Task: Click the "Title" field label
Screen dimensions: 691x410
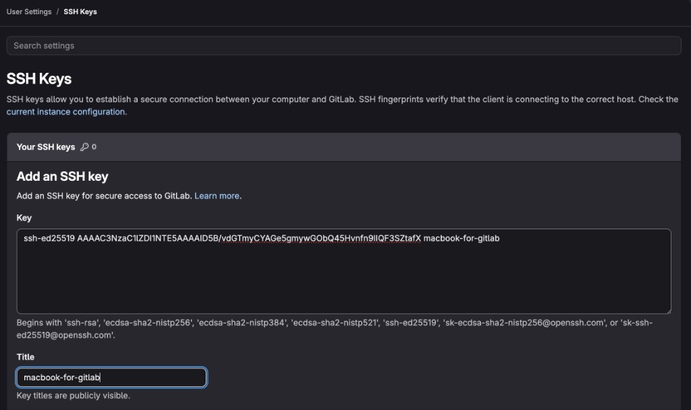Action: (25, 357)
